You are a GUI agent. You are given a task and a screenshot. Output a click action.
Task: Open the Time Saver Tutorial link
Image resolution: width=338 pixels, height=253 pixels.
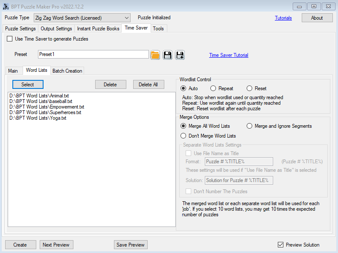click(228, 55)
